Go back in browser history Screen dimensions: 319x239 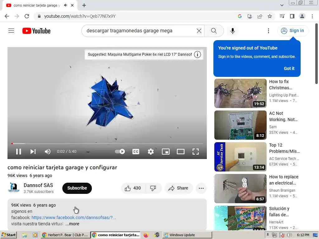pos(7,16)
